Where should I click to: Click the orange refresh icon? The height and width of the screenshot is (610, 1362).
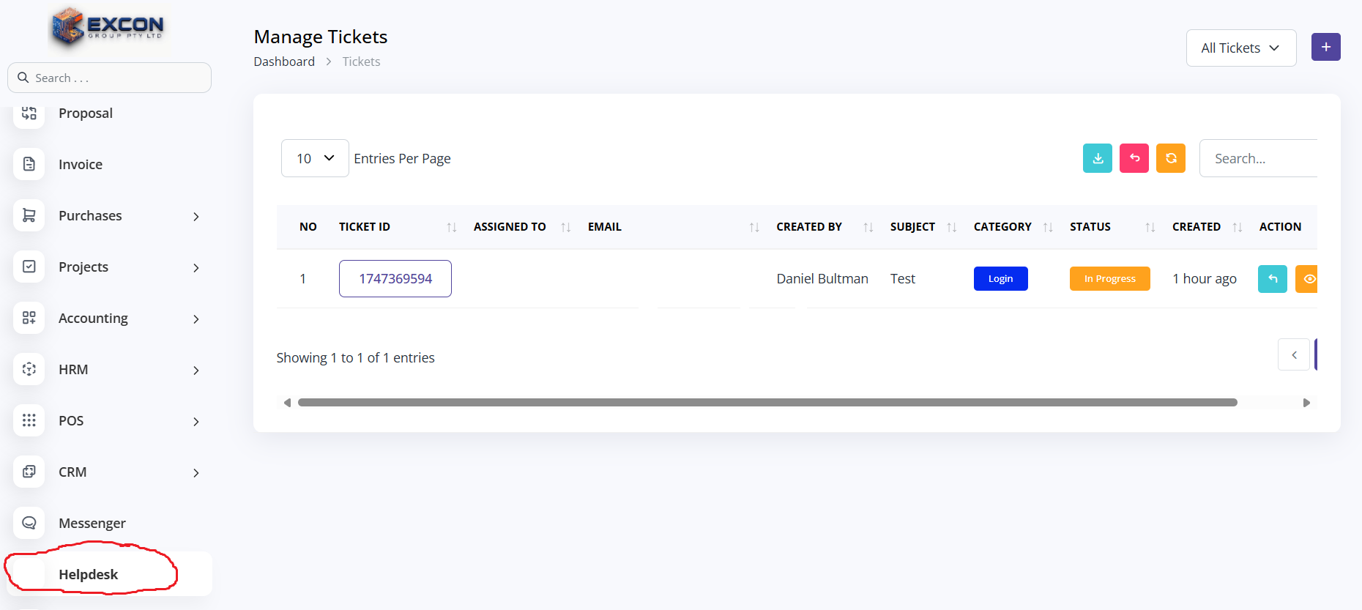pos(1170,158)
